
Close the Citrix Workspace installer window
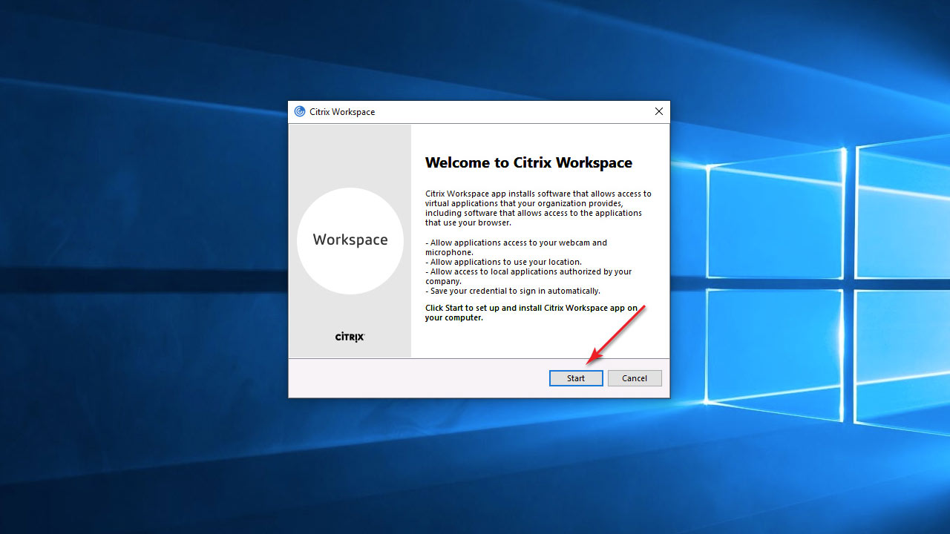(658, 112)
